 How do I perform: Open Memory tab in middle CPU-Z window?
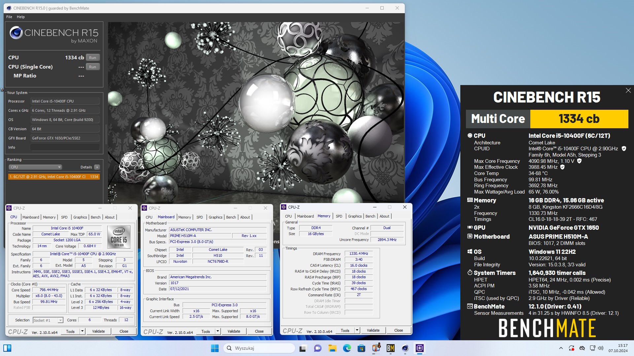[185, 217]
